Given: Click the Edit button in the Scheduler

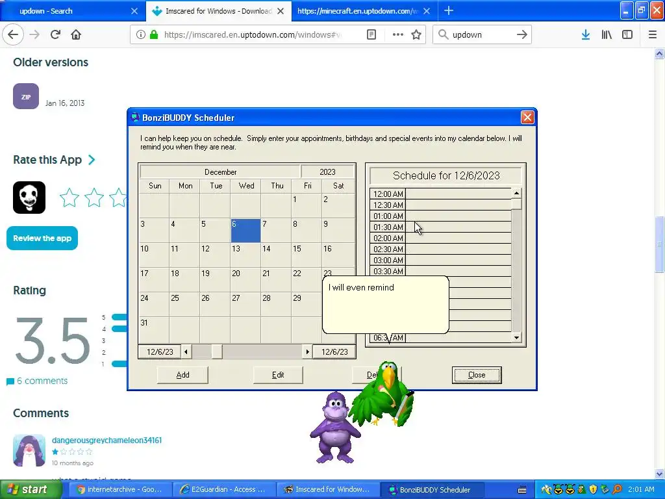Looking at the screenshot, I should 278,375.
